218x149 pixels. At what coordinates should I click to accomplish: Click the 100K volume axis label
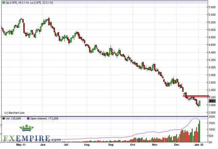[212, 129]
